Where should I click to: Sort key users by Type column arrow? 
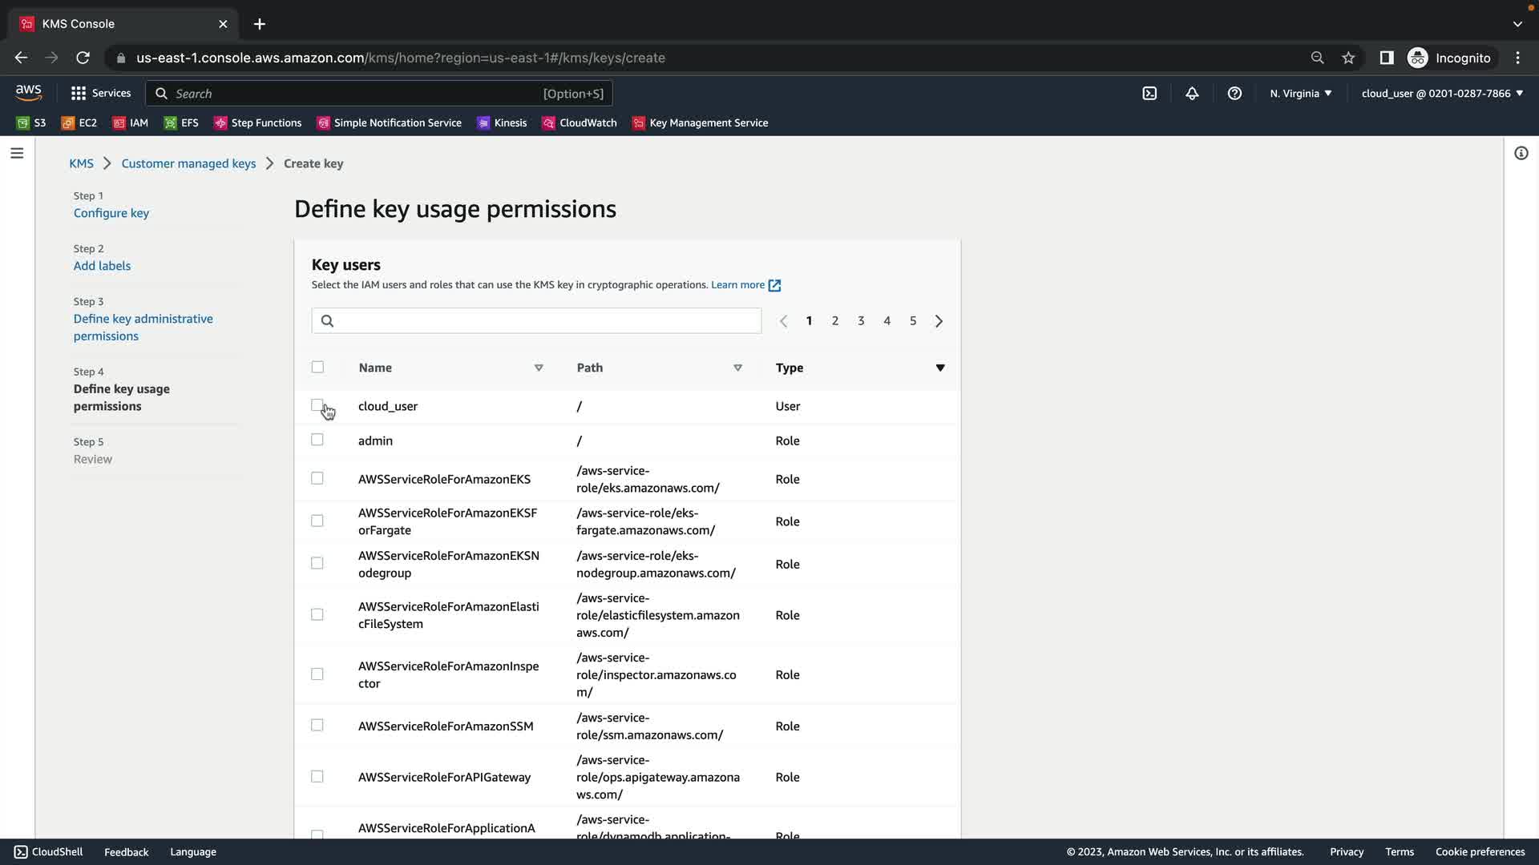pyautogui.click(x=940, y=368)
